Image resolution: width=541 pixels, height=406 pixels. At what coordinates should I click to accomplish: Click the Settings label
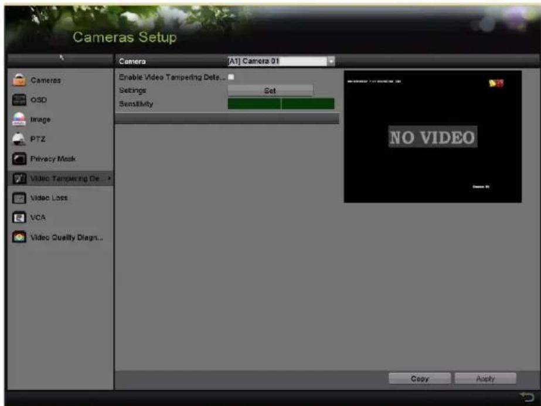coord(132,90)
